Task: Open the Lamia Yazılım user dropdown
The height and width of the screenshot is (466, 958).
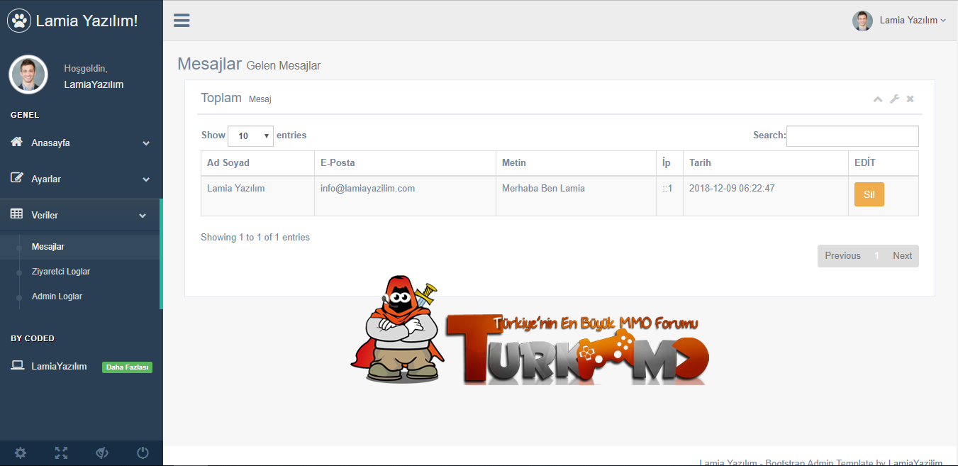Action: tap(913, 21)
